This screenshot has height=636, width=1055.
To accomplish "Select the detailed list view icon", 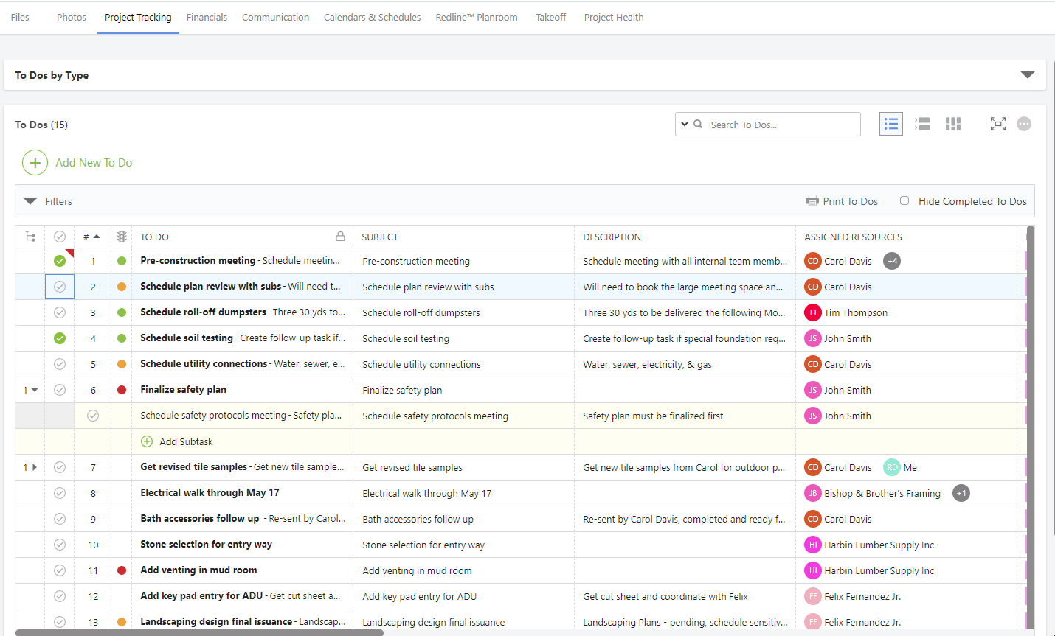I will [922, 124].
